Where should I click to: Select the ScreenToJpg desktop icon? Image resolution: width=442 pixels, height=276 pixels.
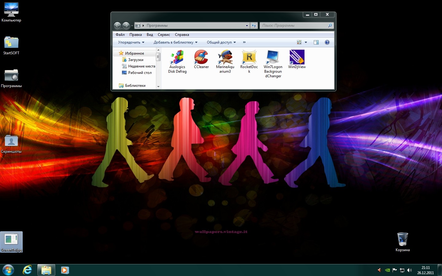pyautogui.click(x=11, y=242)
